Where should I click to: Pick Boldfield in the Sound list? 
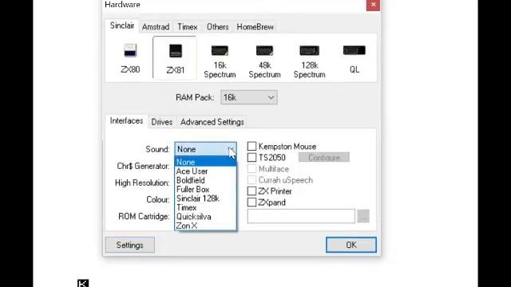tap(205, 180)
